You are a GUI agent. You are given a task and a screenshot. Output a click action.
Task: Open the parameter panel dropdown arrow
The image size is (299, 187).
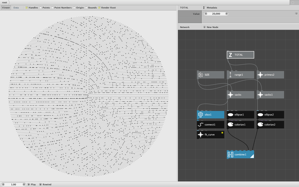[296, 14]
